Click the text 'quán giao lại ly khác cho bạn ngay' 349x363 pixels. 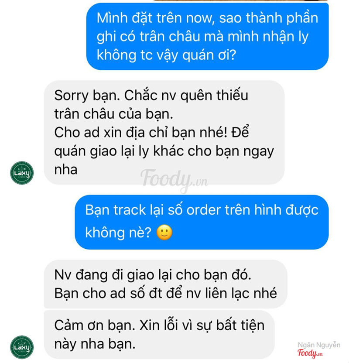(x=164, y=151)
